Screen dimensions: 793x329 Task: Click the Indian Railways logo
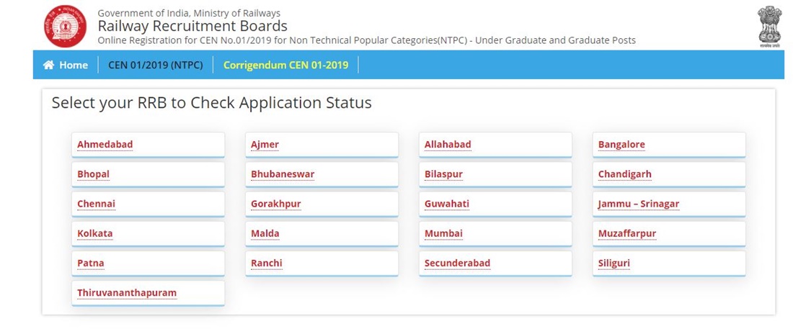pyautogui.click(x=64, y=25)
